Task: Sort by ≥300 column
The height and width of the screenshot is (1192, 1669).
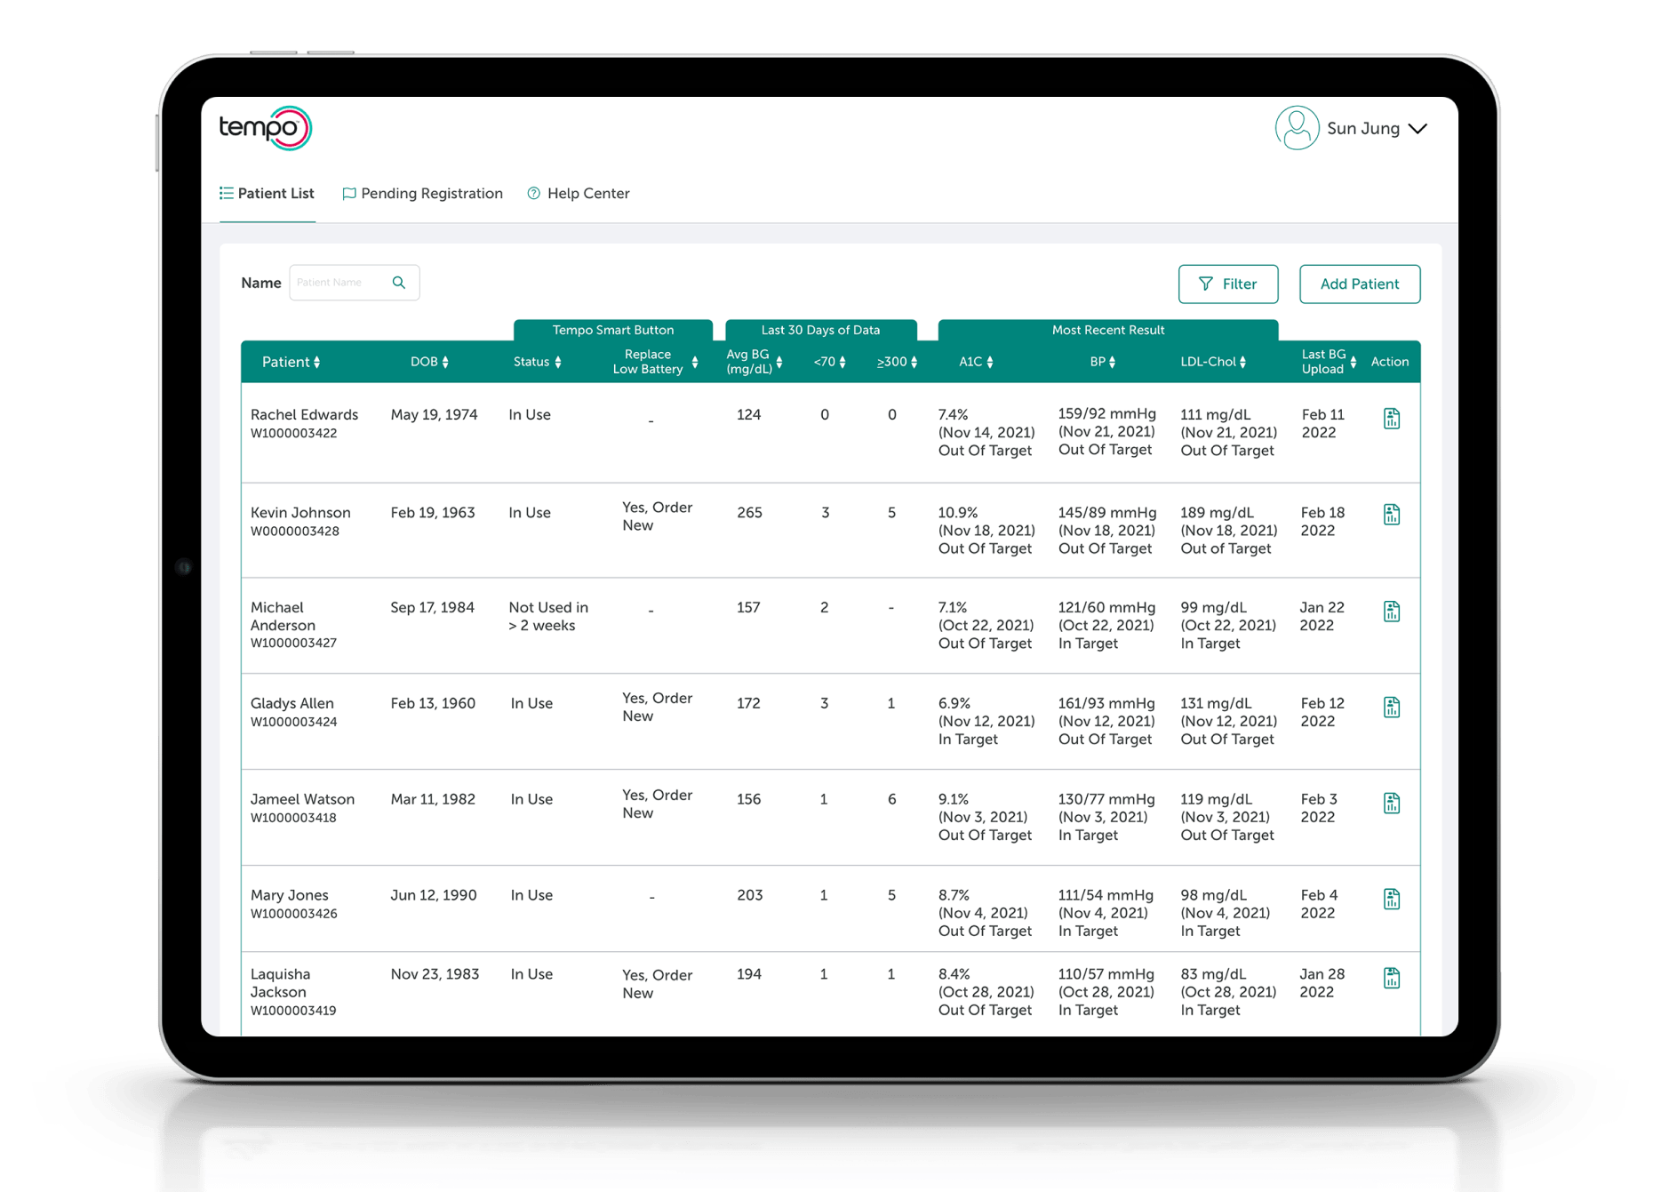Action: [914, 362]
